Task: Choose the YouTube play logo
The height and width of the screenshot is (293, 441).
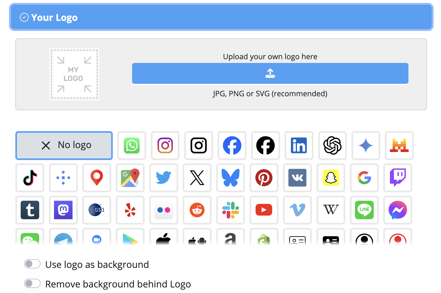Action: tap(264, 210)
